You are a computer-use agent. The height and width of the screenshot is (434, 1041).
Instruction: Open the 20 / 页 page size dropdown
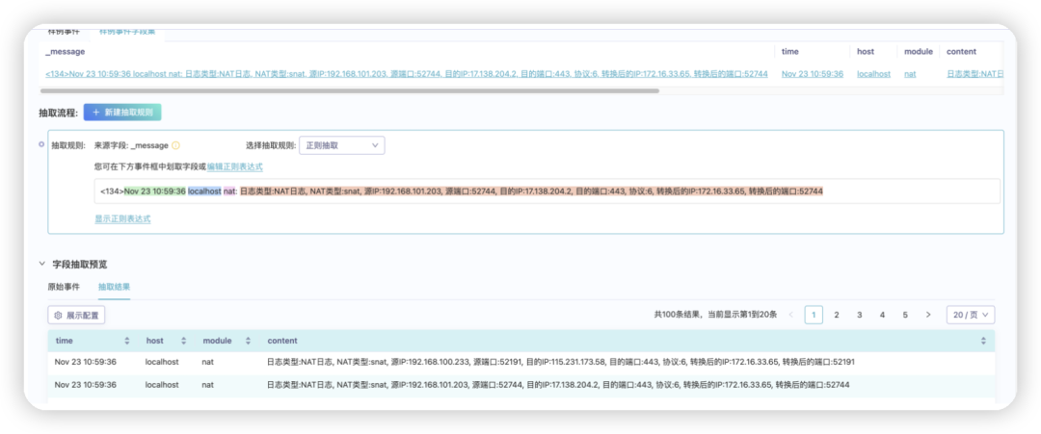pyautogui.click(x=971, y=315)
